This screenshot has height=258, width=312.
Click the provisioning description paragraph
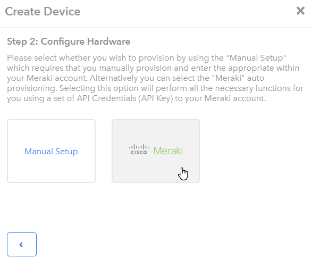(155, 78)
